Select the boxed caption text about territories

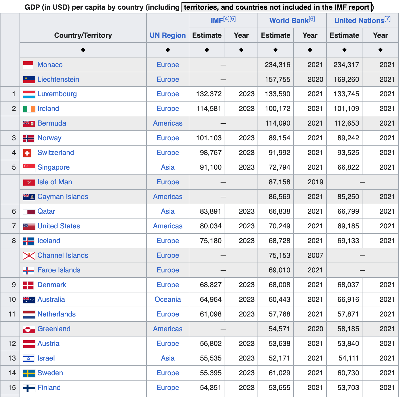pos(277,7)
